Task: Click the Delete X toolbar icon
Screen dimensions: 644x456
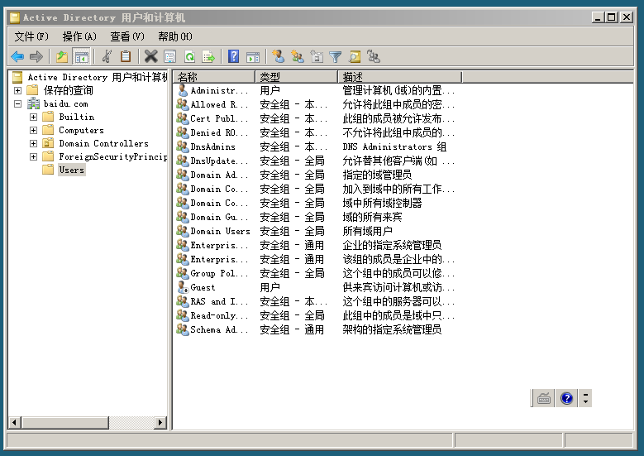Action: pyautogui.click(x=150, y=56)
